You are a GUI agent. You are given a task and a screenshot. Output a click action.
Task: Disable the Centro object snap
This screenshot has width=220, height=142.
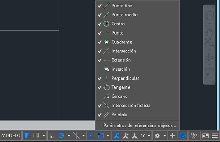pyautogui.click(x=137, y=24)
